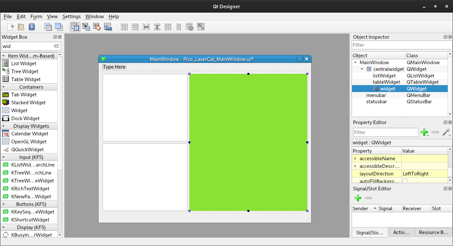Apply Lay Out in a Grid
The height and width of the screenshot is (246, 453).
coord(168,27)
